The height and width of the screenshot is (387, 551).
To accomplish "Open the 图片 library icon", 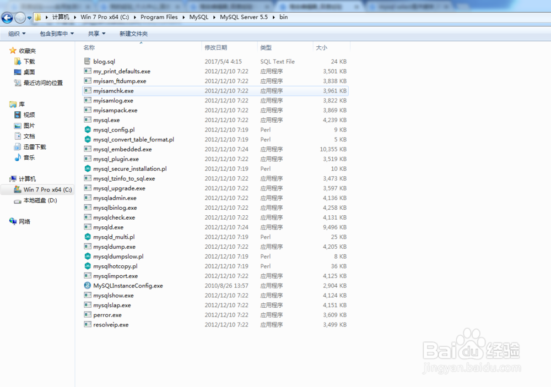I will point(18,126).
